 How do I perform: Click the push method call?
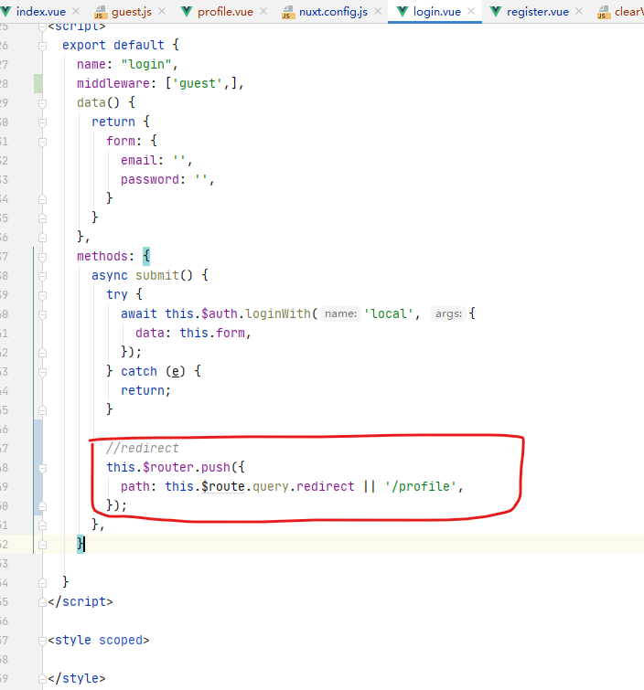[x=216, y=467]
